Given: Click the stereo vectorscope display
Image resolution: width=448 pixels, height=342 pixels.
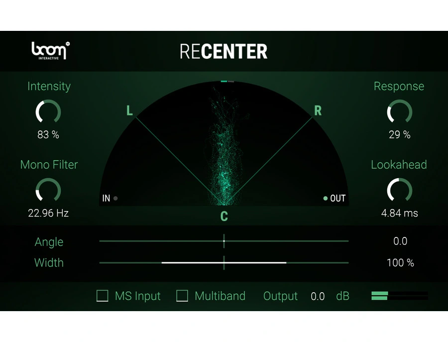Looking at the screenshot, I should coord(224,143).
